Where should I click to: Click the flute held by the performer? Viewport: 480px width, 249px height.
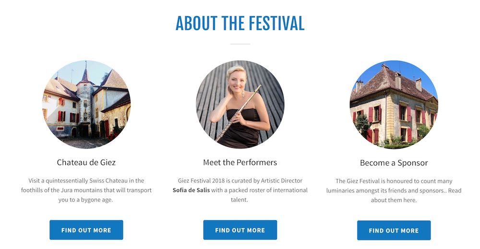tap(239, 113)
